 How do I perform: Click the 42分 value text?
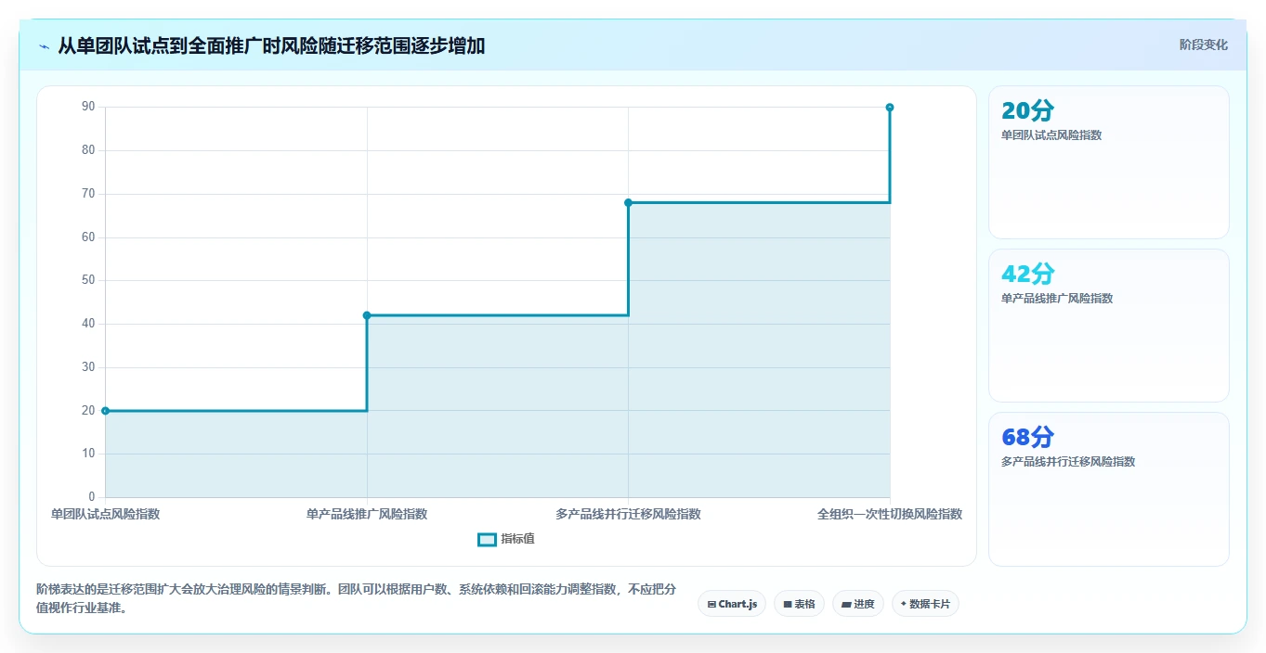click(1027, 274)
